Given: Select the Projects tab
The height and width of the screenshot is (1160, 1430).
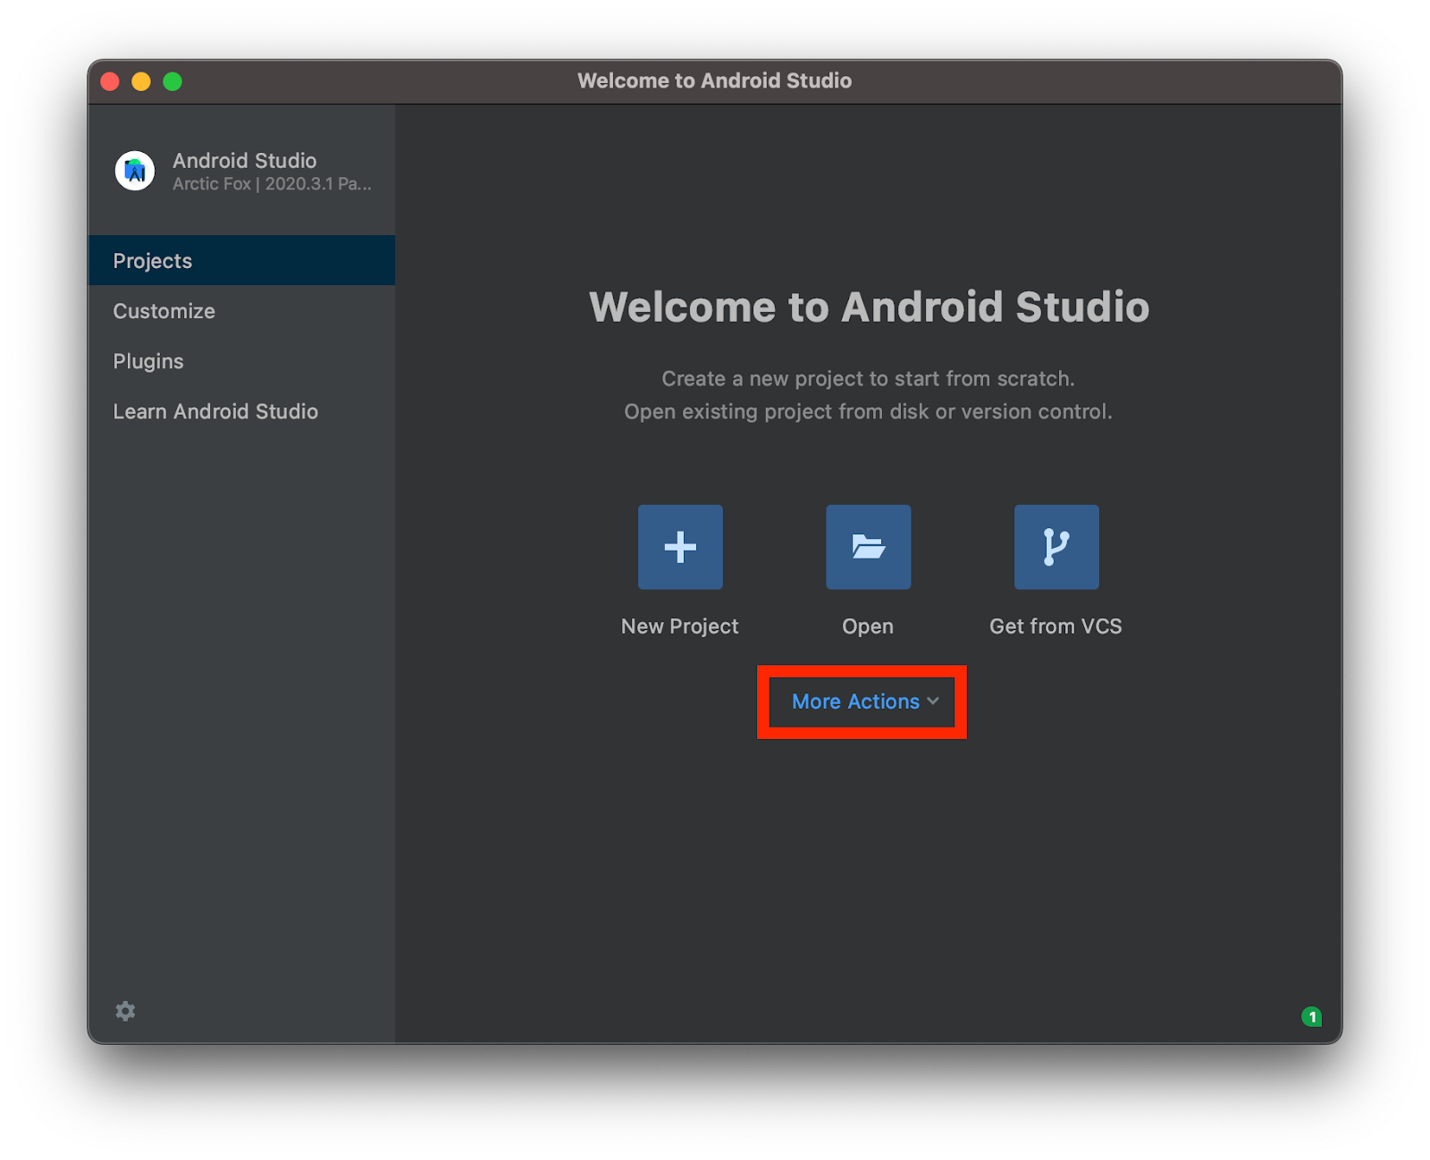Looking at the screenshot, I should (x=242, y=261).
